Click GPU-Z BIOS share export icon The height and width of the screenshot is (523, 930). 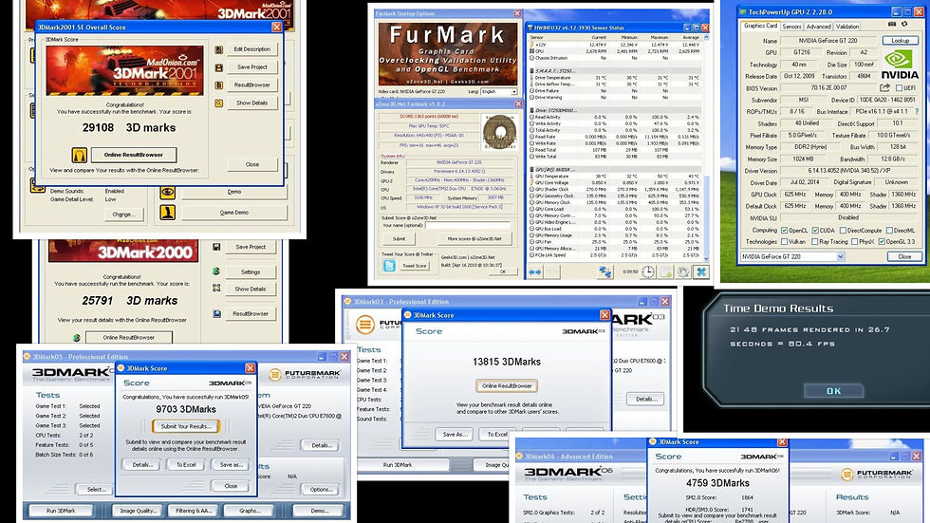[884, 87]
